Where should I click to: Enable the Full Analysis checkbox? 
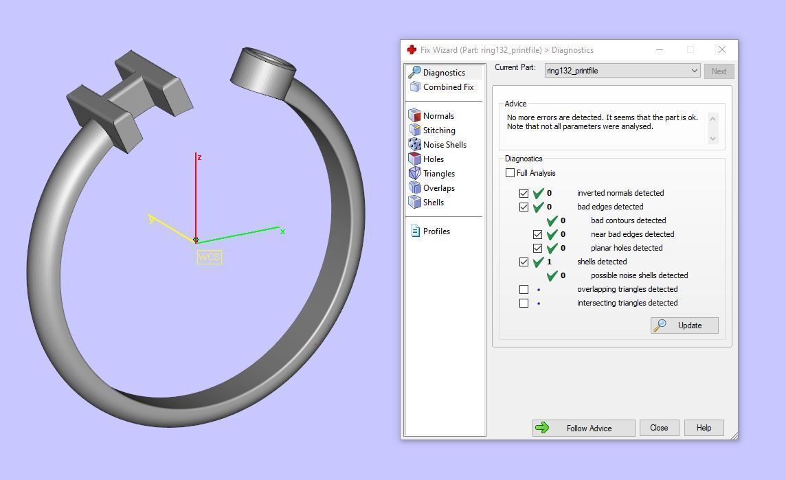click(x=510, y=173)
